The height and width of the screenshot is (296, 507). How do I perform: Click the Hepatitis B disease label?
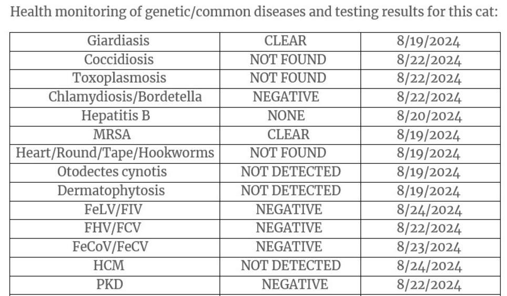click(115, 116)
